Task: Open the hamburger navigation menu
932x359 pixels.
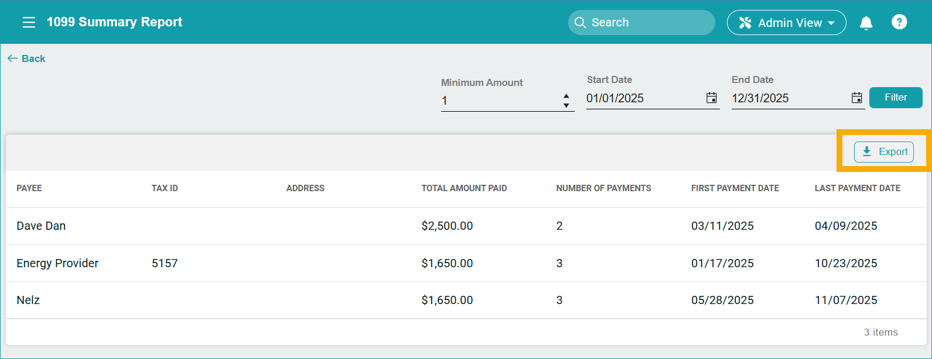Action: [x=29, y=22]
